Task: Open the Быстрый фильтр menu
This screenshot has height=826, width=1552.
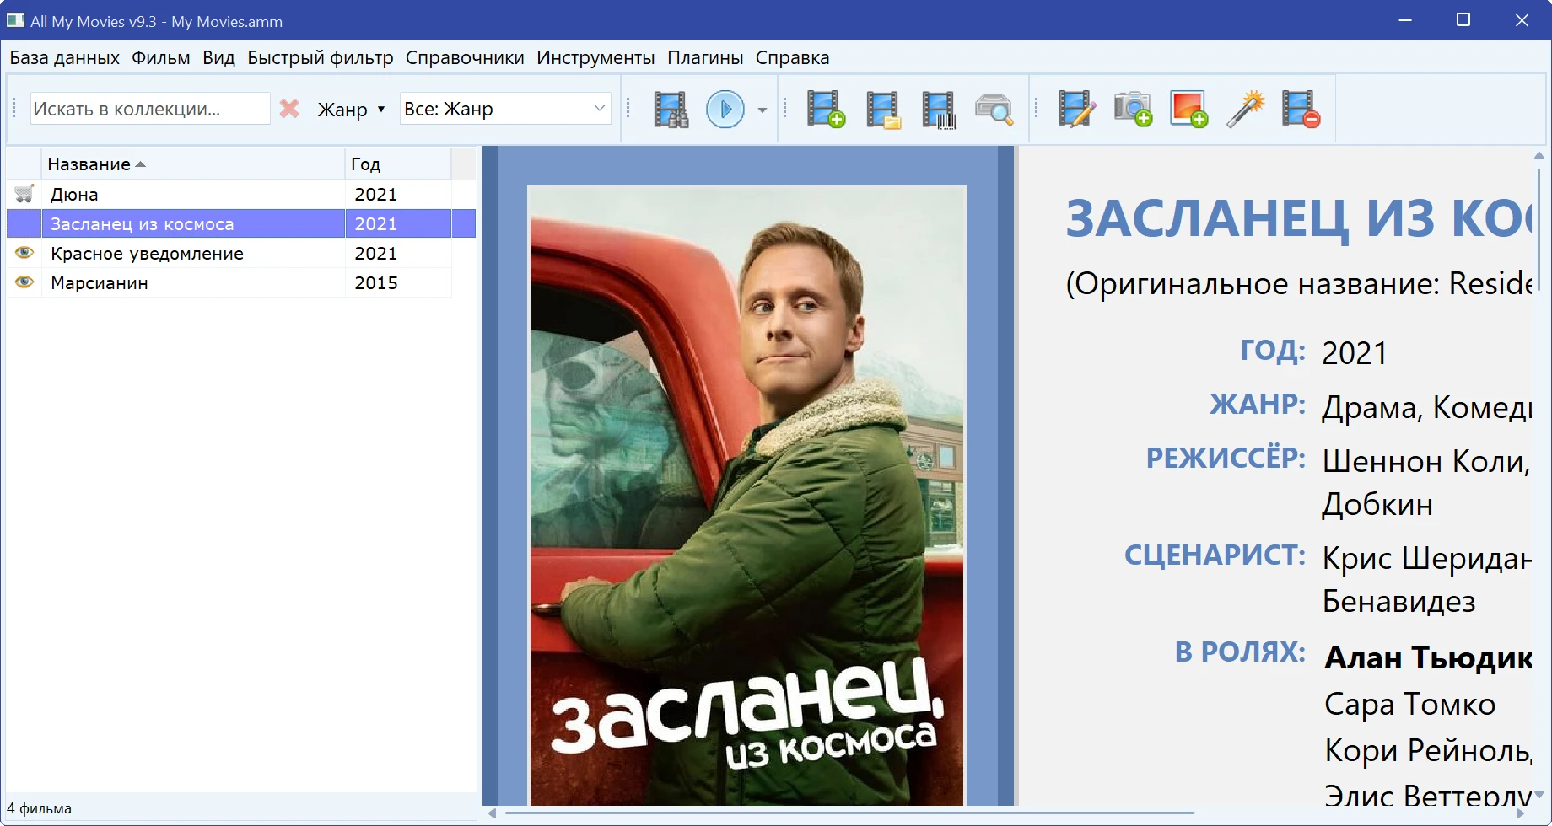Action: pyautogui.click(x=320, y=58)
